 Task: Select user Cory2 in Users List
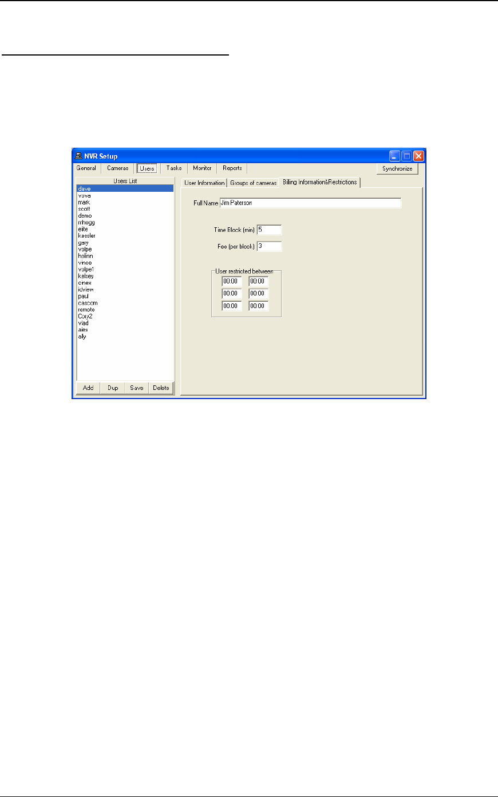pyautogui.click(x=125, y=317)
